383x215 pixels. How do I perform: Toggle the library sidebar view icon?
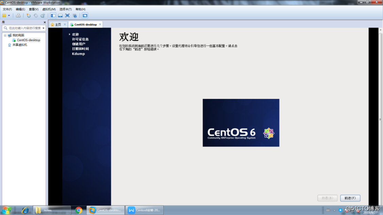point(53,16)
